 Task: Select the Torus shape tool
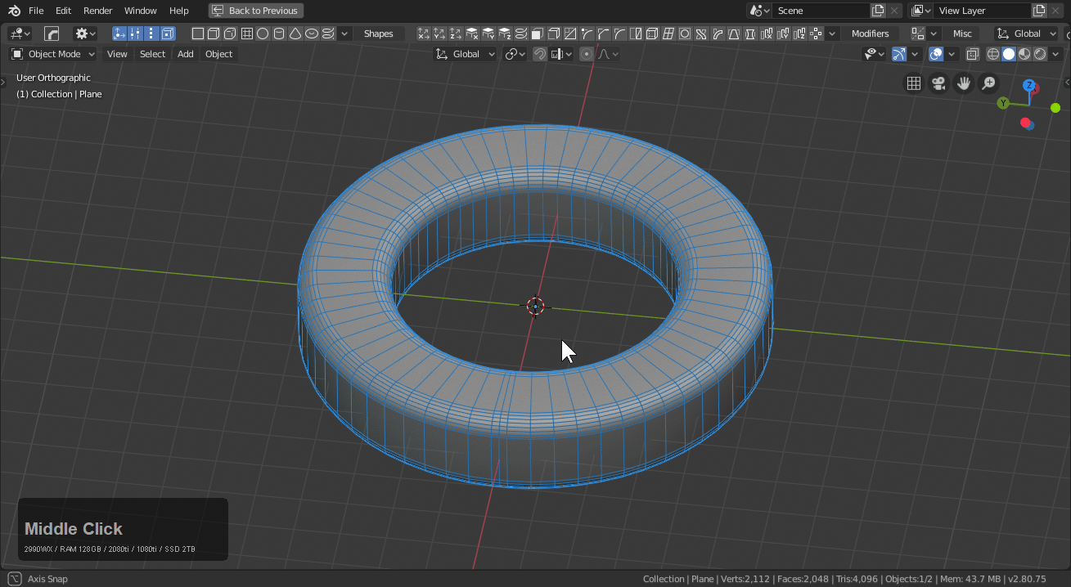click(312, 34)
